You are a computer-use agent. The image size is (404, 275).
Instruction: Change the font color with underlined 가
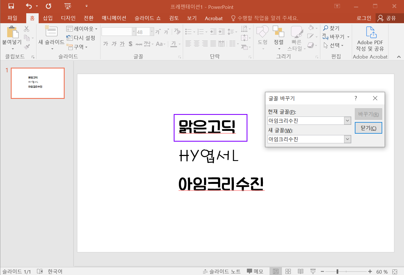pyautogui.click(x=173, y=44)
